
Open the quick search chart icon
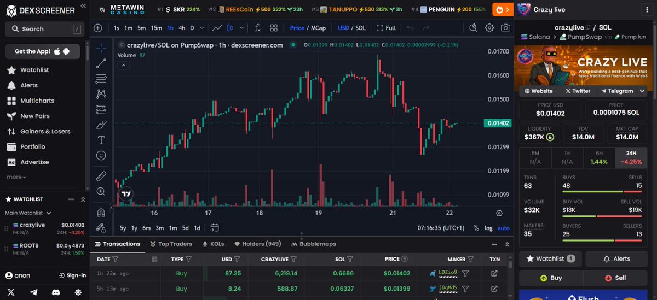474,28
